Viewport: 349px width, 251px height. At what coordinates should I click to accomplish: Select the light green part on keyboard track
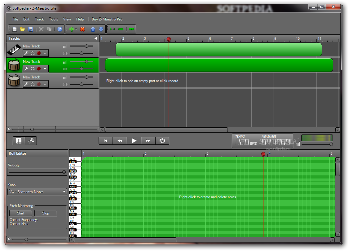pos(219,49)
